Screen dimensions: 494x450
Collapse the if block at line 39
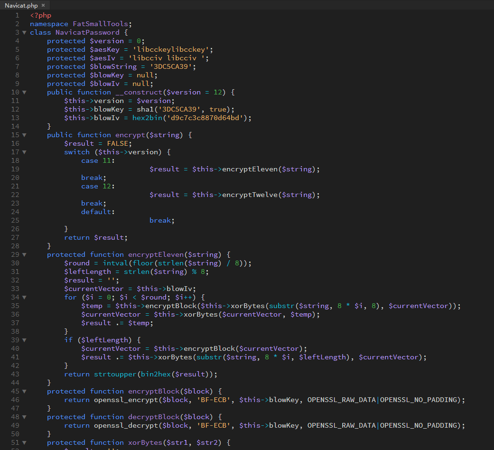[x=24, y=340]
